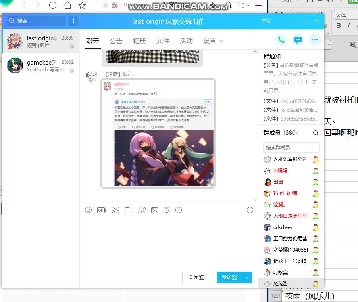Image resolution: width=358 pixels, height=302 pixels.
Task: Open the GIF recording tool
Action: point(102,210)
